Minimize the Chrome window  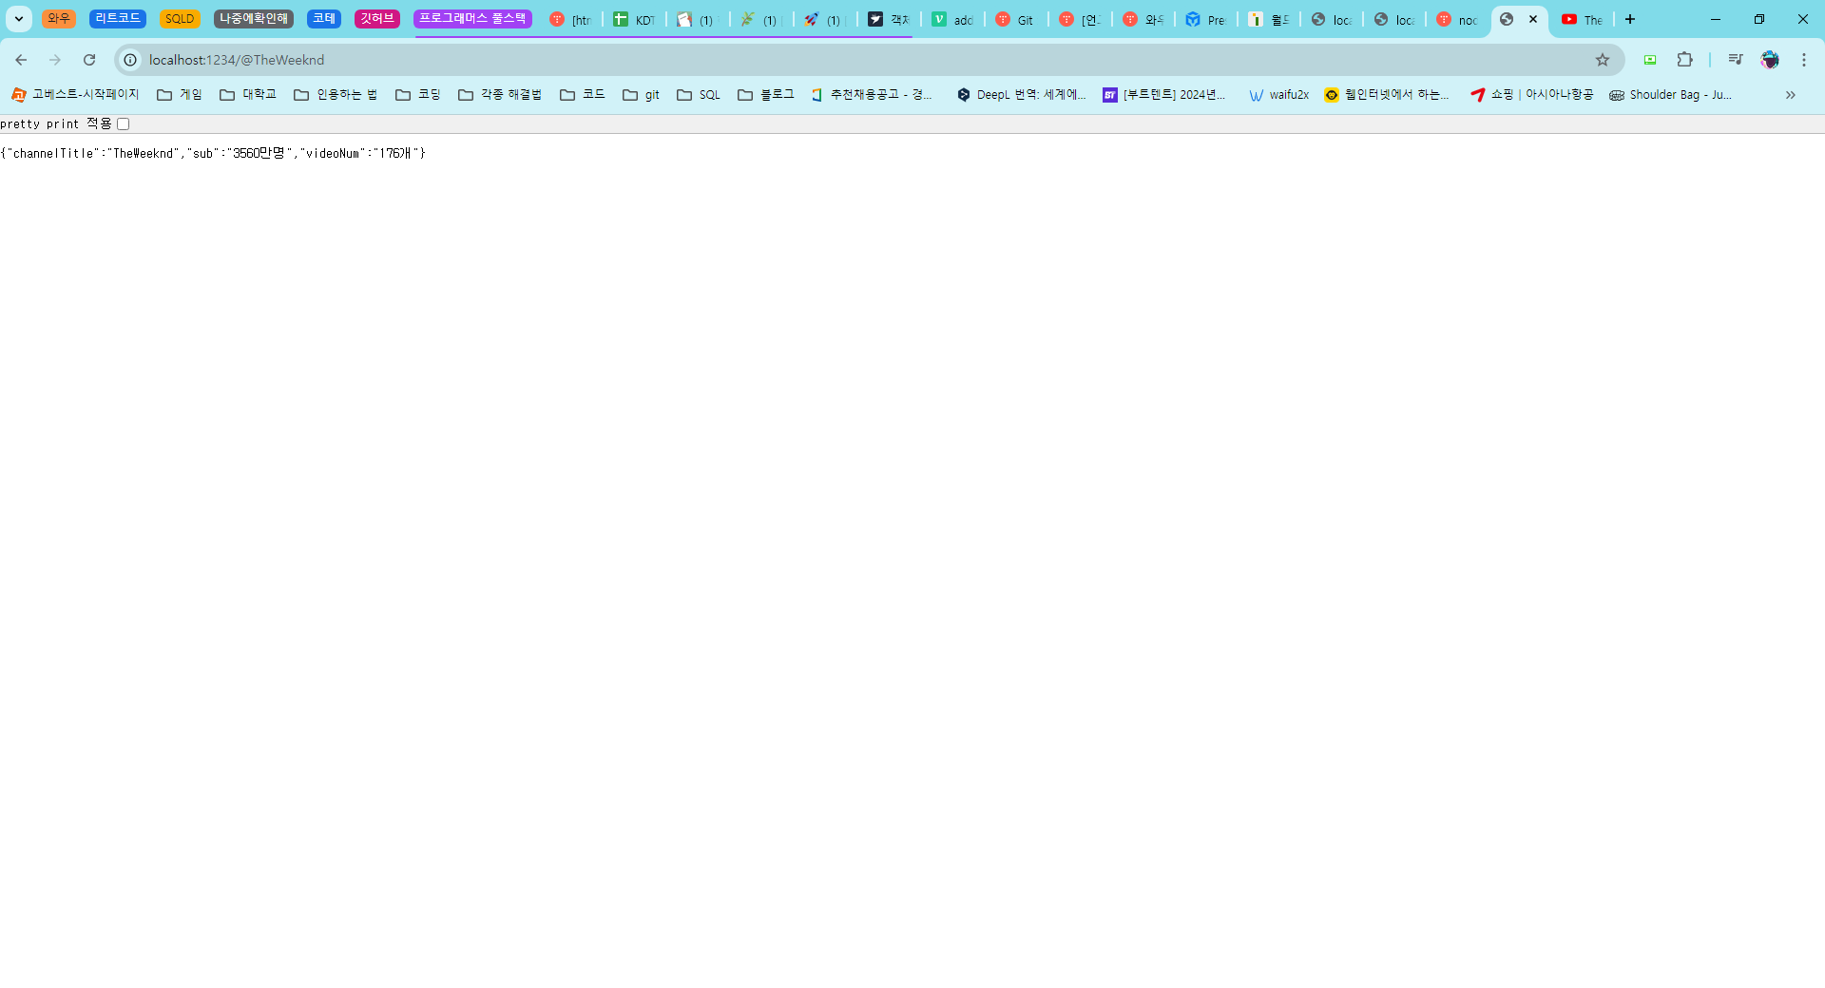click(x=1716, y=19)
